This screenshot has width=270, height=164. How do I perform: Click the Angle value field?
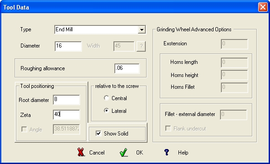66,129
